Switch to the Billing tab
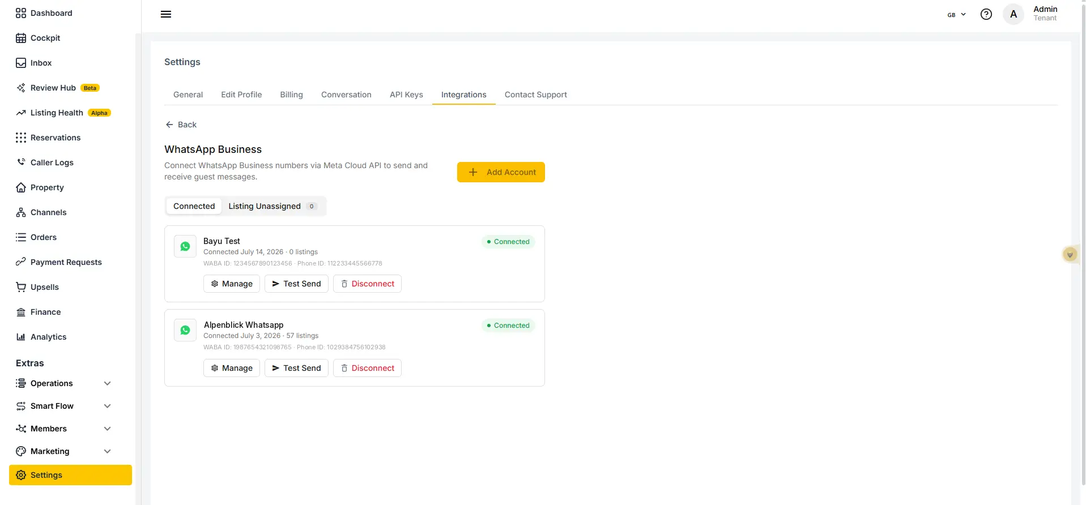This screenshot has height=505, width=1086. click(x=291, y=95)
